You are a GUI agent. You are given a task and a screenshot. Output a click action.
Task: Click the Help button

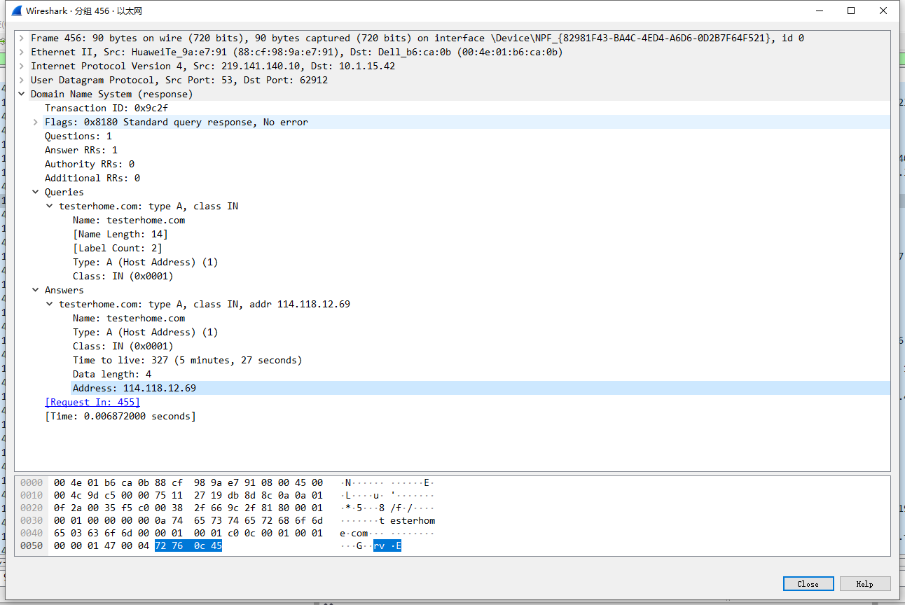pos(865,584)
